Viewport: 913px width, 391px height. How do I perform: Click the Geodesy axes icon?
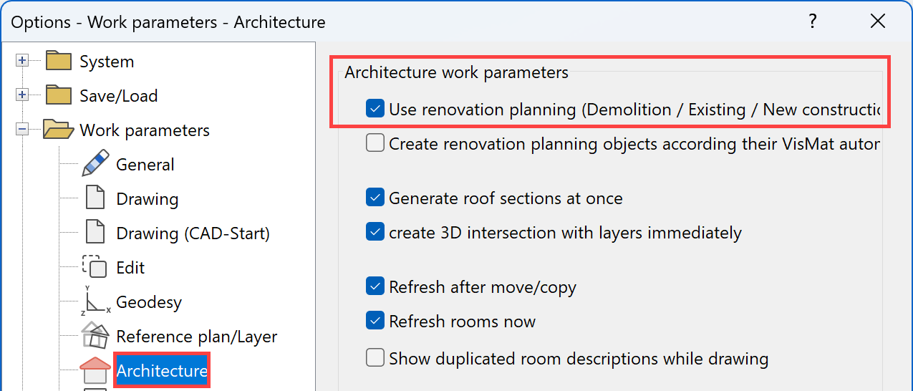click(95, 301)
